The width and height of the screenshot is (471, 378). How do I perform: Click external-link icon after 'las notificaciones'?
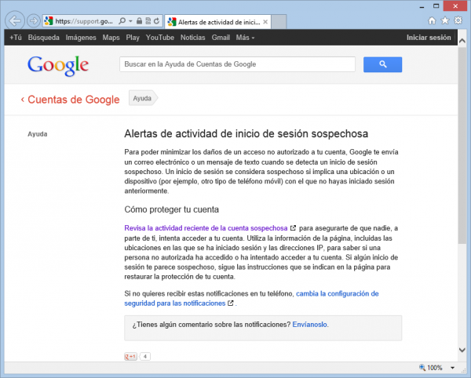(x=230, y=303)
